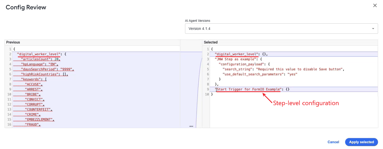Close the Config Review dialog
This screenshot has width=383, height=149.
click(x=375, y=5)
